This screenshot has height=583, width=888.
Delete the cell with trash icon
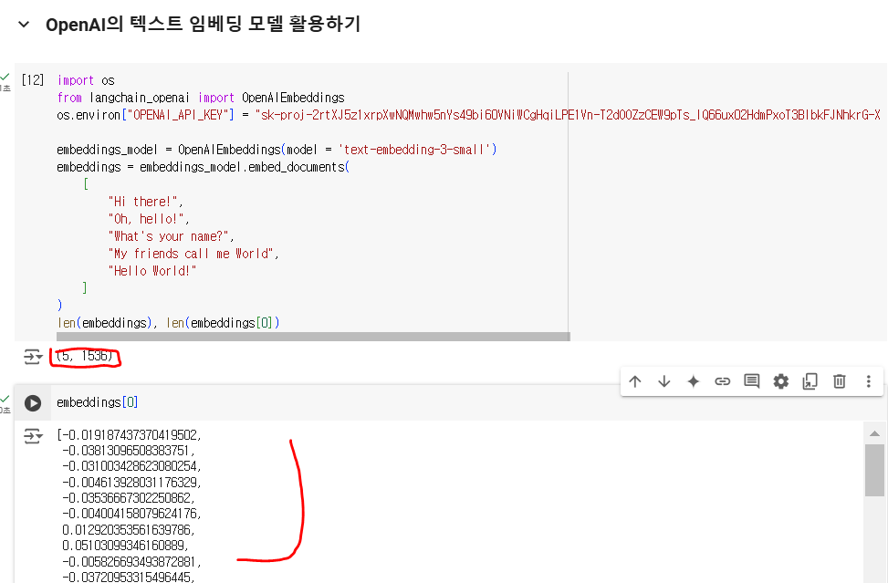[840, 381]
